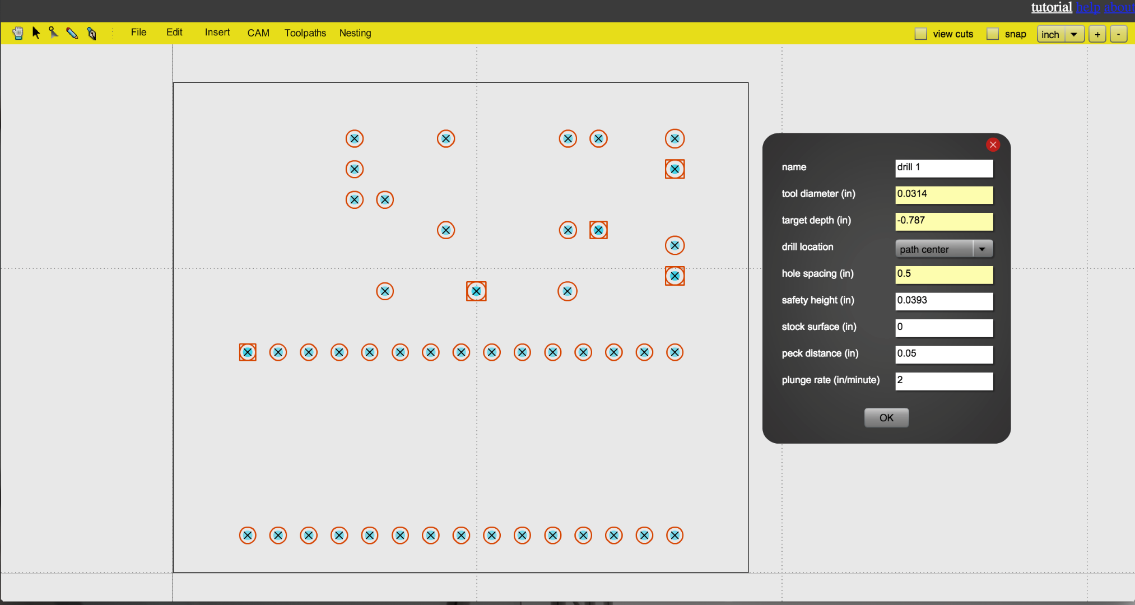Close the drill settings dialog
Viewport: 1135px width, 605px height.
click(x=993, y=145)
